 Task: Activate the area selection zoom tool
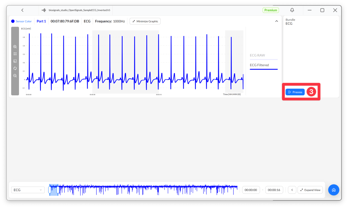coord(15,61)
